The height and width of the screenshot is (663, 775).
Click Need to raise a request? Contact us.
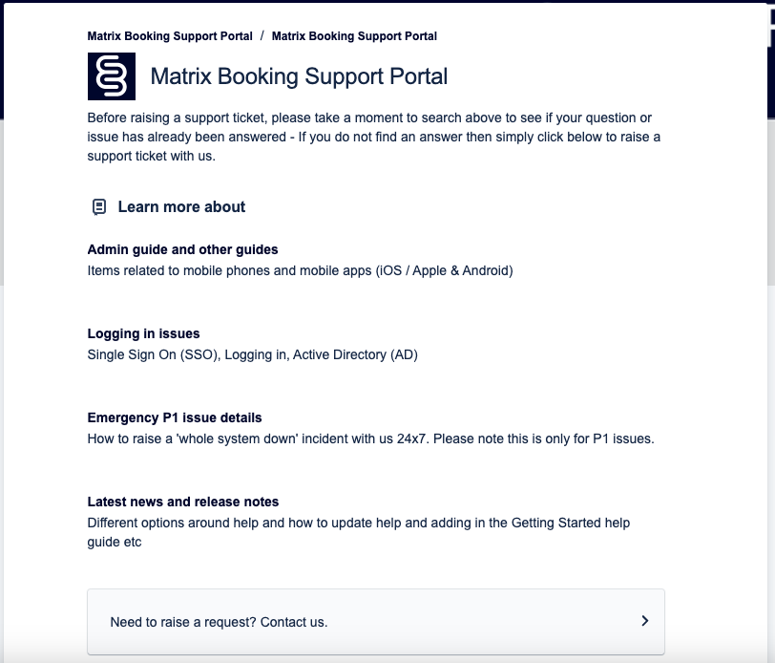pos(219,622)
